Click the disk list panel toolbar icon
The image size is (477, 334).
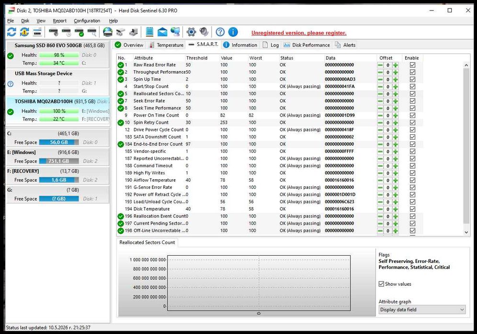pyautogui.click(x=37, y=32)
